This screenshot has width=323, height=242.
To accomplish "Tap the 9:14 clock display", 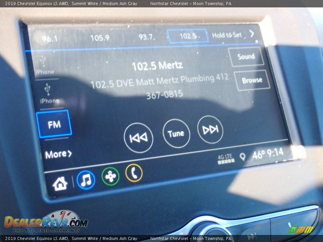I will [x=275, y=153].
